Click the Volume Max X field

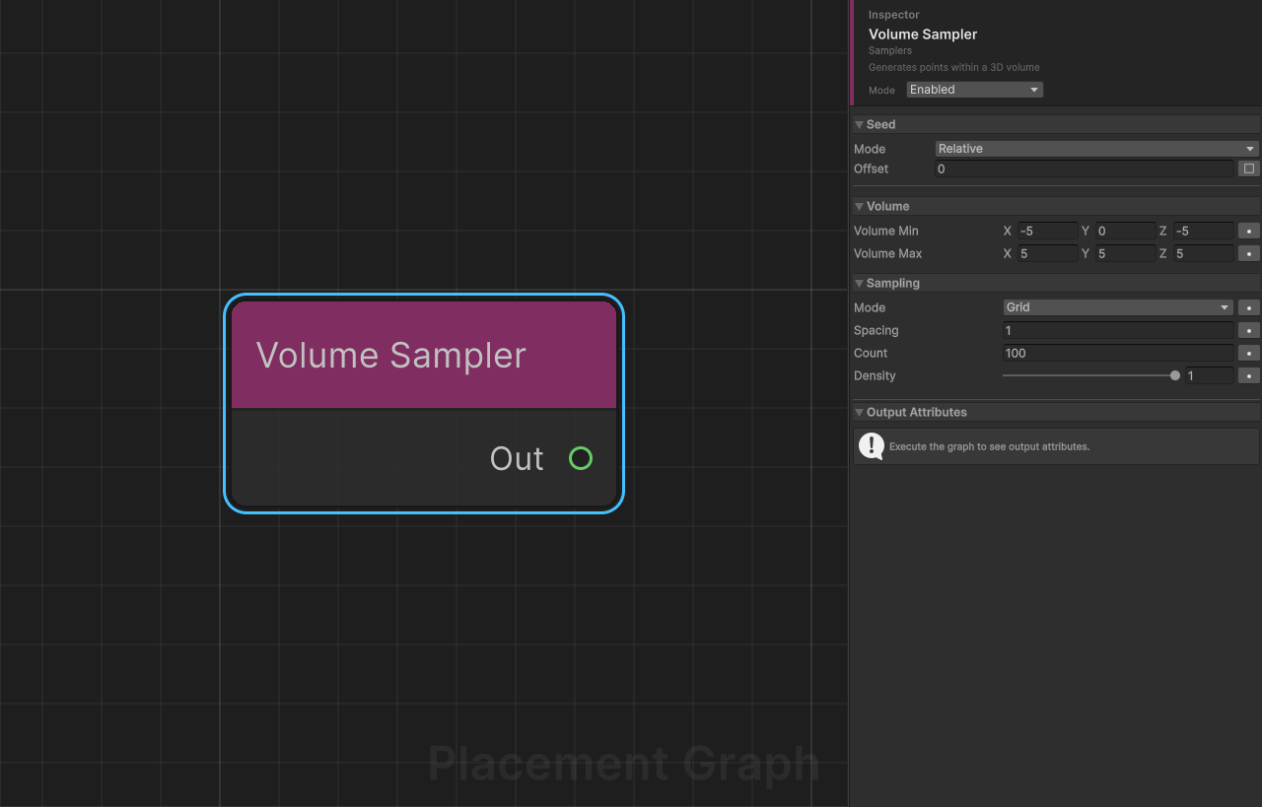(x=1047, y=253)
